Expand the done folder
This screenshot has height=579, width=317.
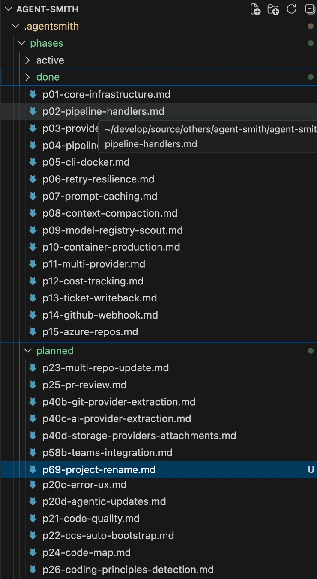(x=27, y=77)
